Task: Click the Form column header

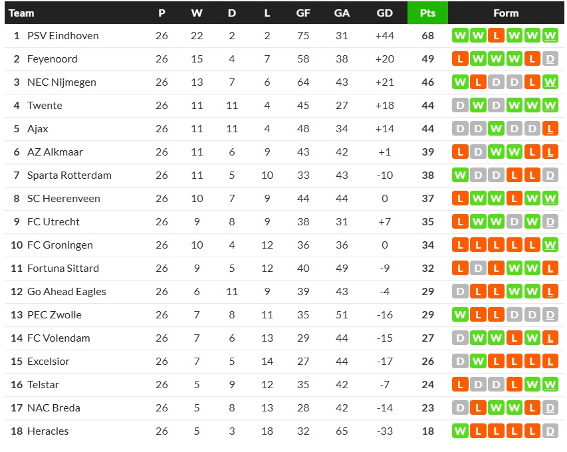Action: click(506, 13)
